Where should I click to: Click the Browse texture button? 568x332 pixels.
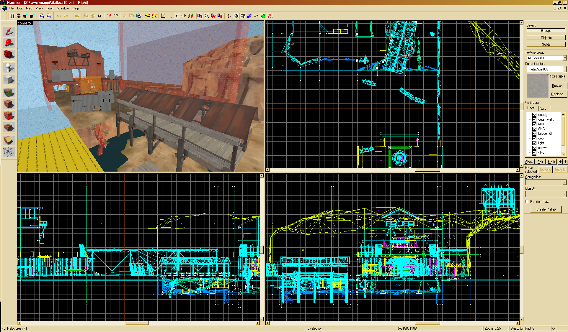pos(558,86)
